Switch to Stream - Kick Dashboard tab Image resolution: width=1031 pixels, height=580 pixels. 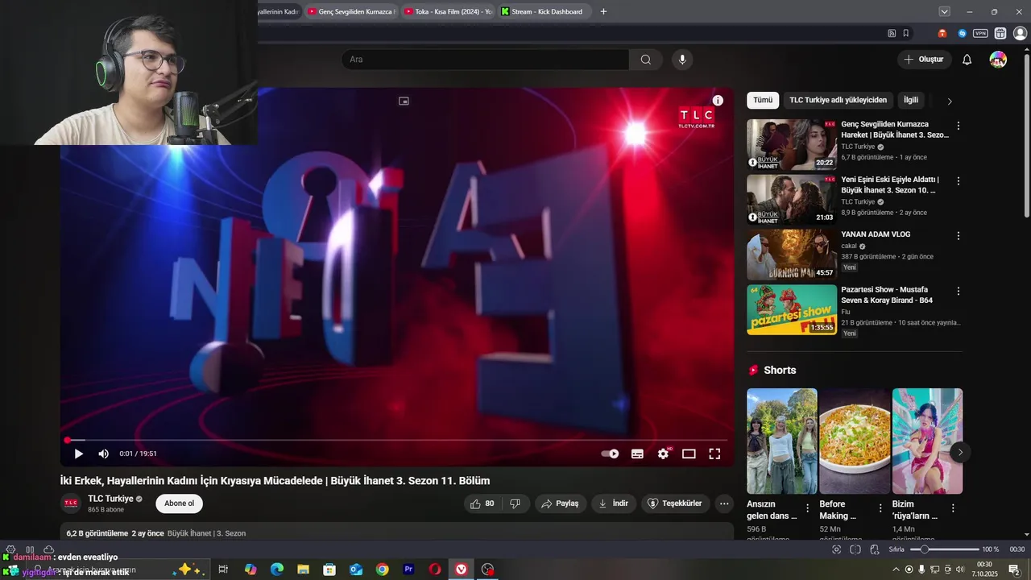click(544, 11)
